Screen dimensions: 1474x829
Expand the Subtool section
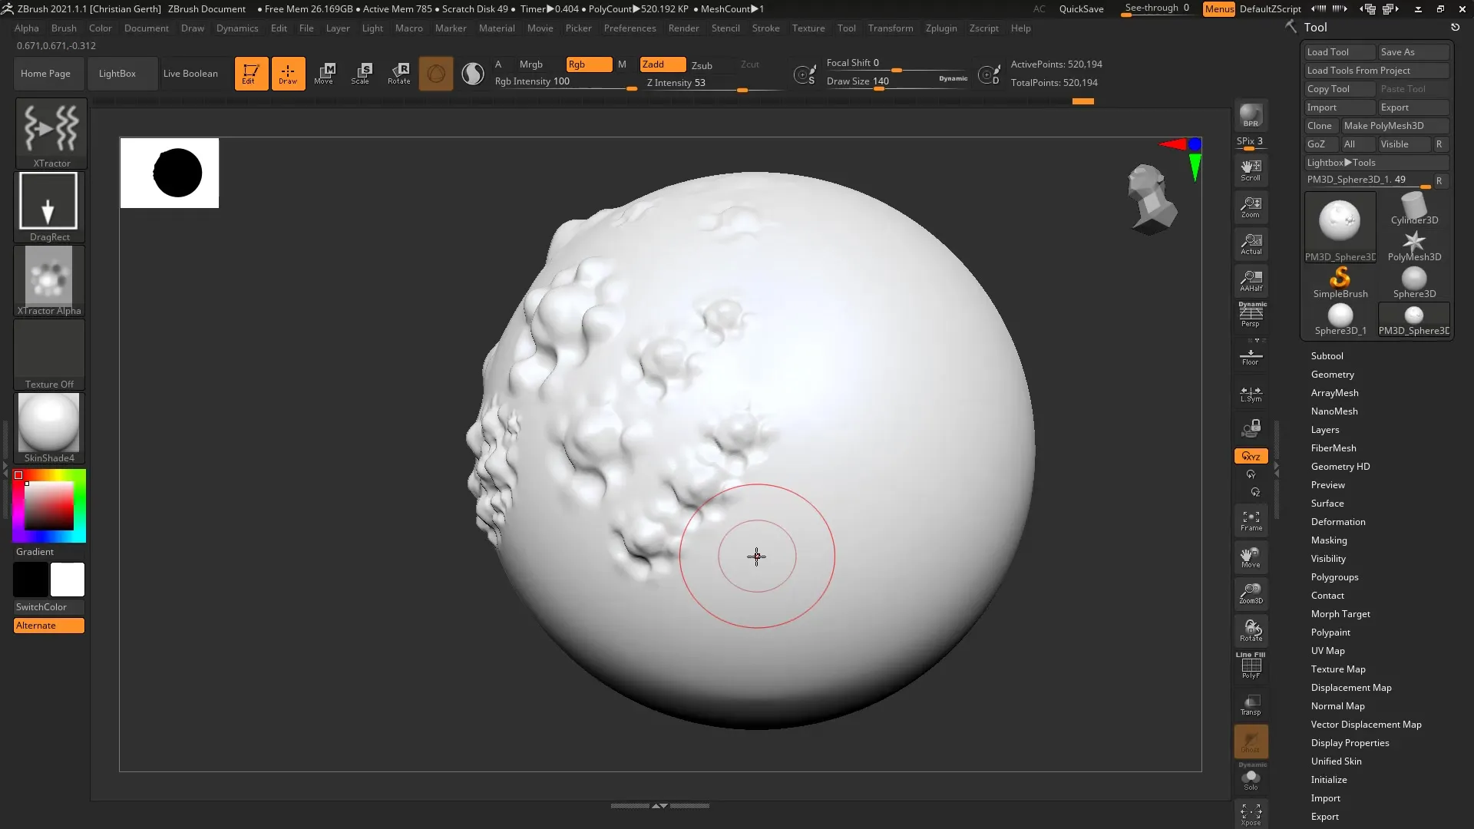click(1327, 356)
